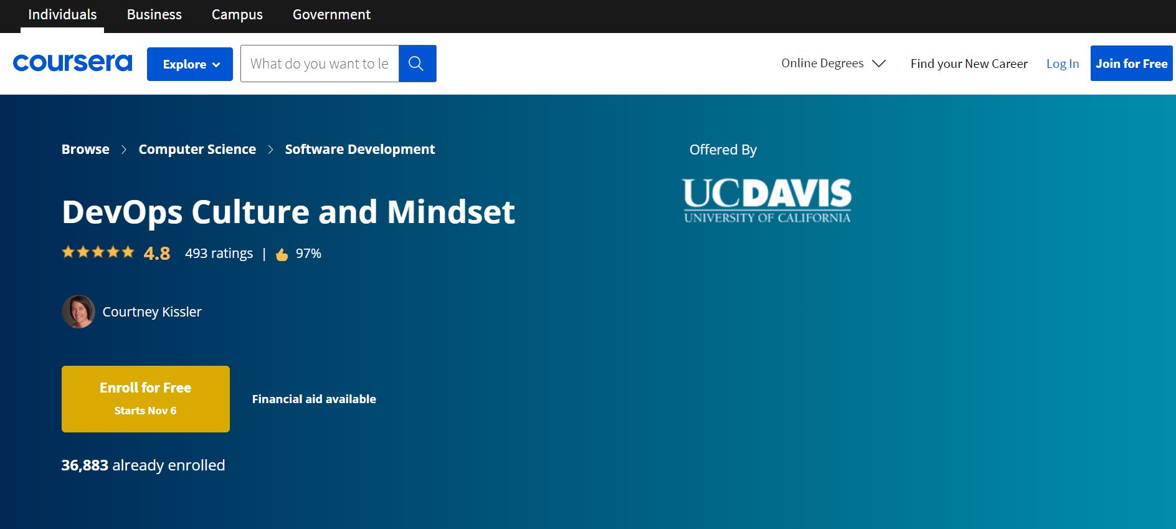Open the Computer Science breadcrumb
This screenshot has width=1176, height=529.
pyautogui.click(x=197, y=150)
